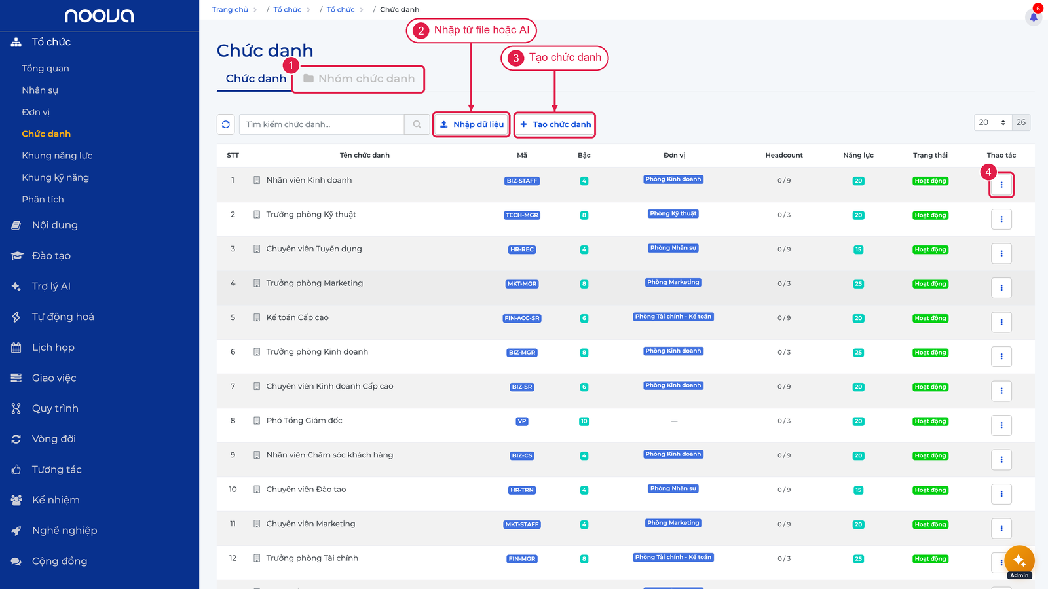Image resolution: width=1048 pixels, height=589 pixels.
Task: Collapse the Tổ chức sidebar section
Action: pyautogui.click(x=51, y=42)
